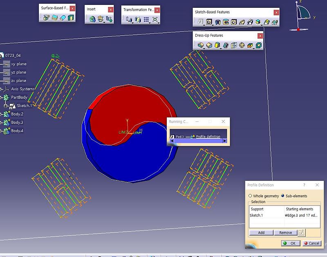Select the Sub-elements radio button
This screenshot has height=257, width=327.
click(x=282, y=196)
